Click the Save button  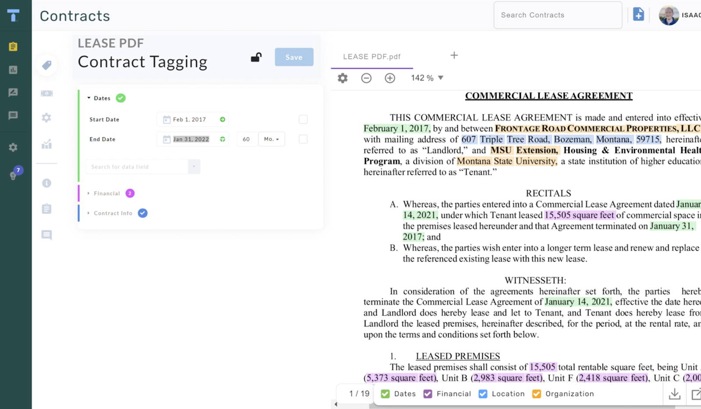[x=294, y=57]
